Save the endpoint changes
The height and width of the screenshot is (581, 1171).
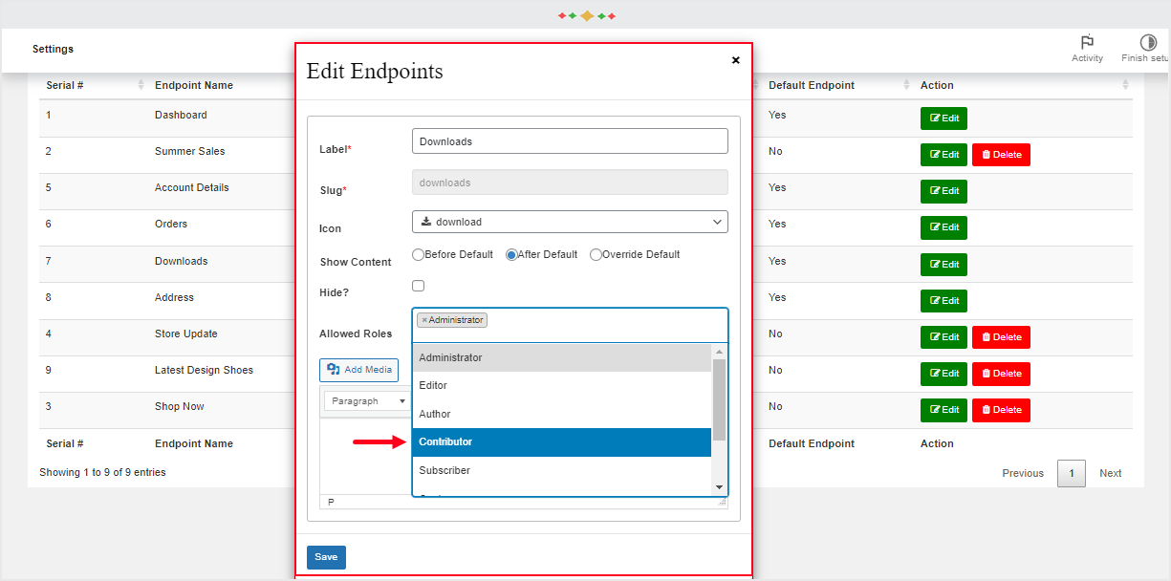(x=326, y=557)
